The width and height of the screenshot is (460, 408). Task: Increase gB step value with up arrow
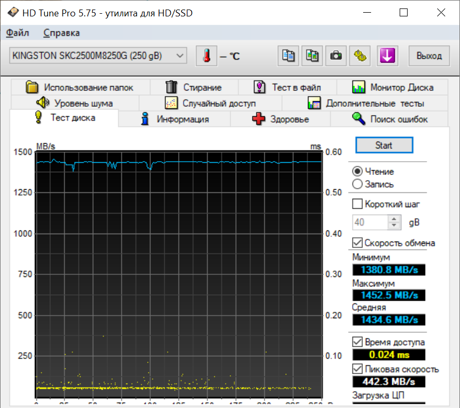[394, 219]
